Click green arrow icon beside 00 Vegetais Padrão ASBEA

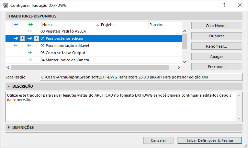pyautogui.click(x=30, y=31)
